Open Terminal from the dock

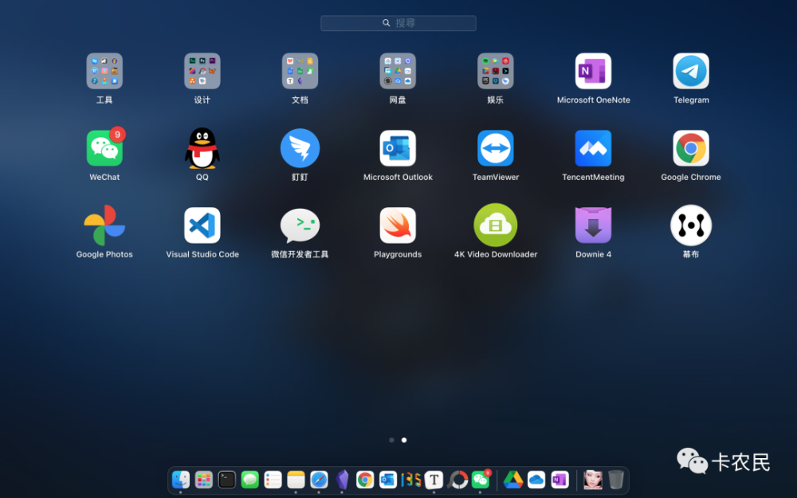point(226,480)
